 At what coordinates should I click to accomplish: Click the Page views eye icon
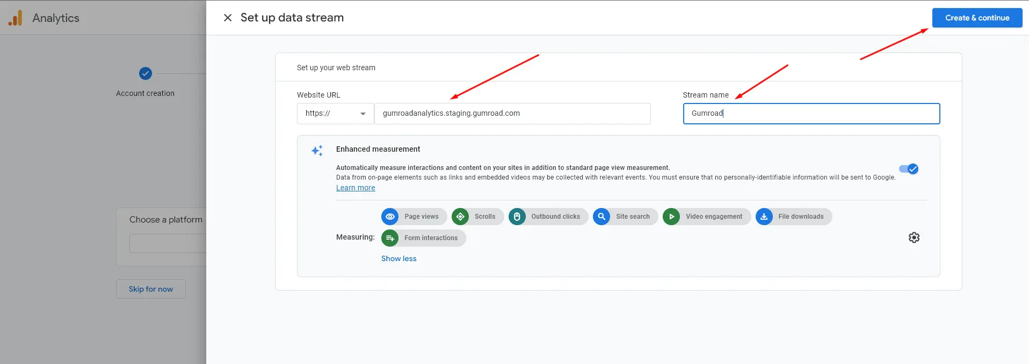(x=390, y=217)
